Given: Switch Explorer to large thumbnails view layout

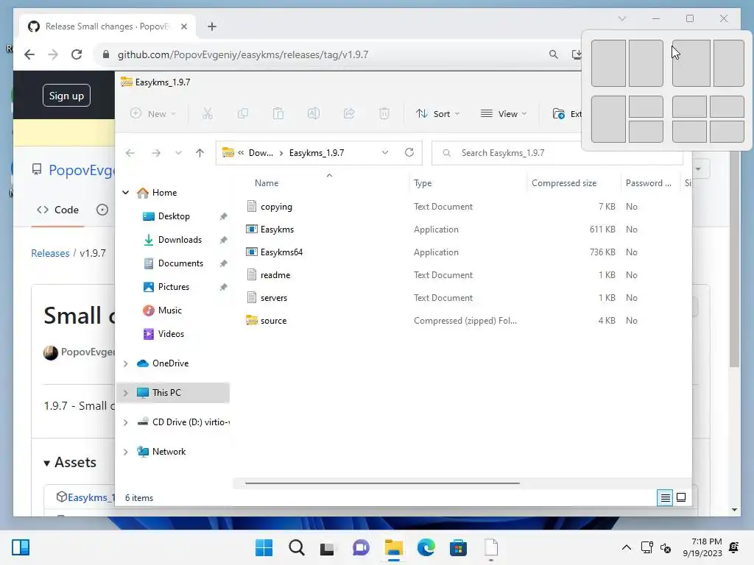Looking at the screenshot, I should coord(681,498).
